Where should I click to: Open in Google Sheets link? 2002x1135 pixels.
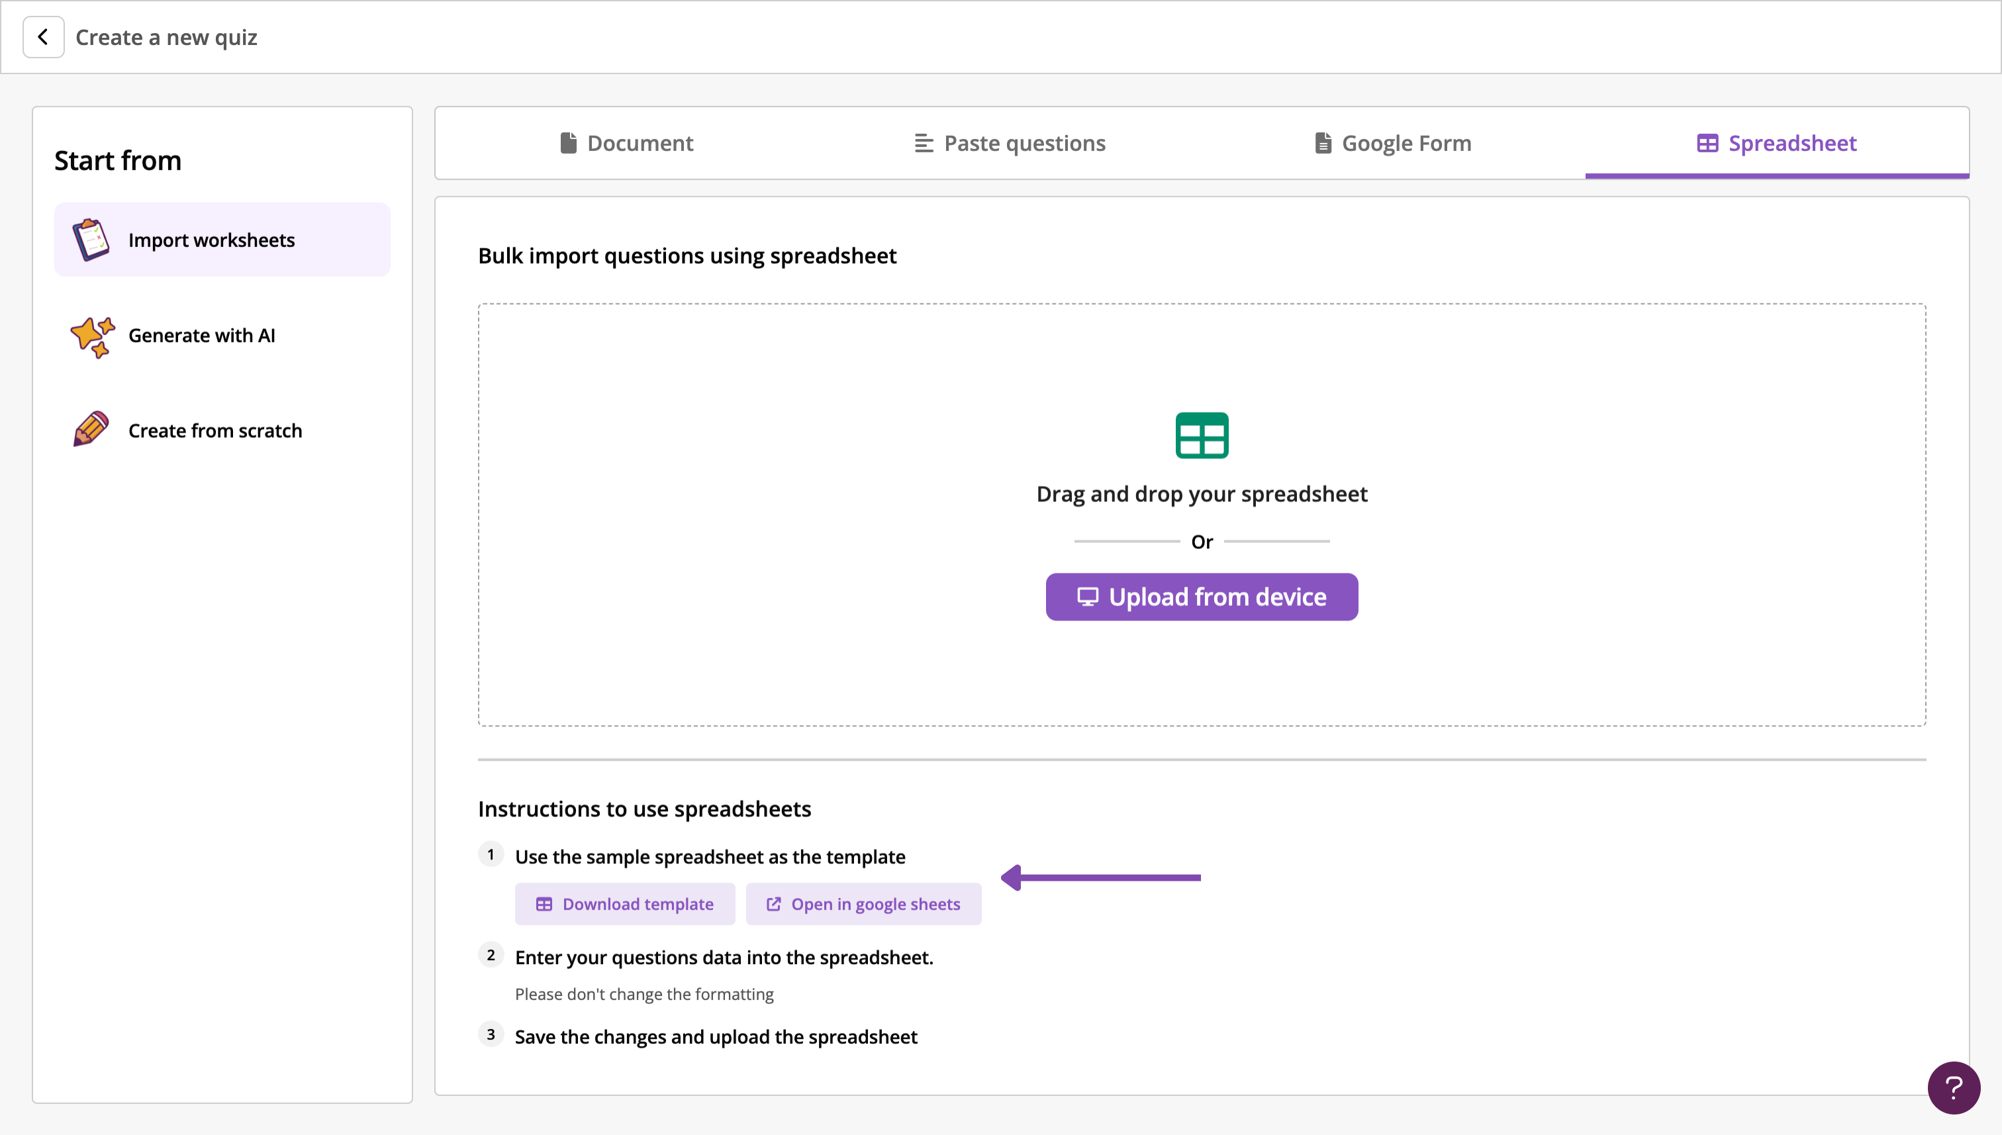tap(862, 903)
